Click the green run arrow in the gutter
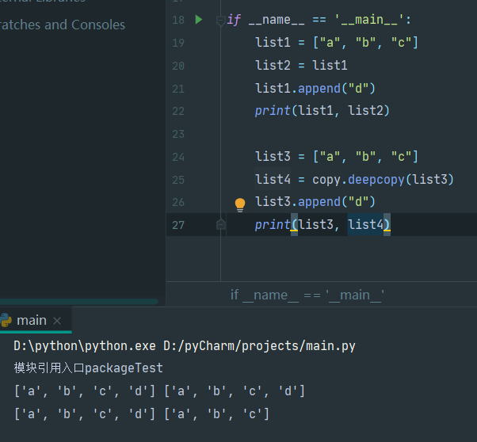 pyautogui.click(x=199, y=20)
